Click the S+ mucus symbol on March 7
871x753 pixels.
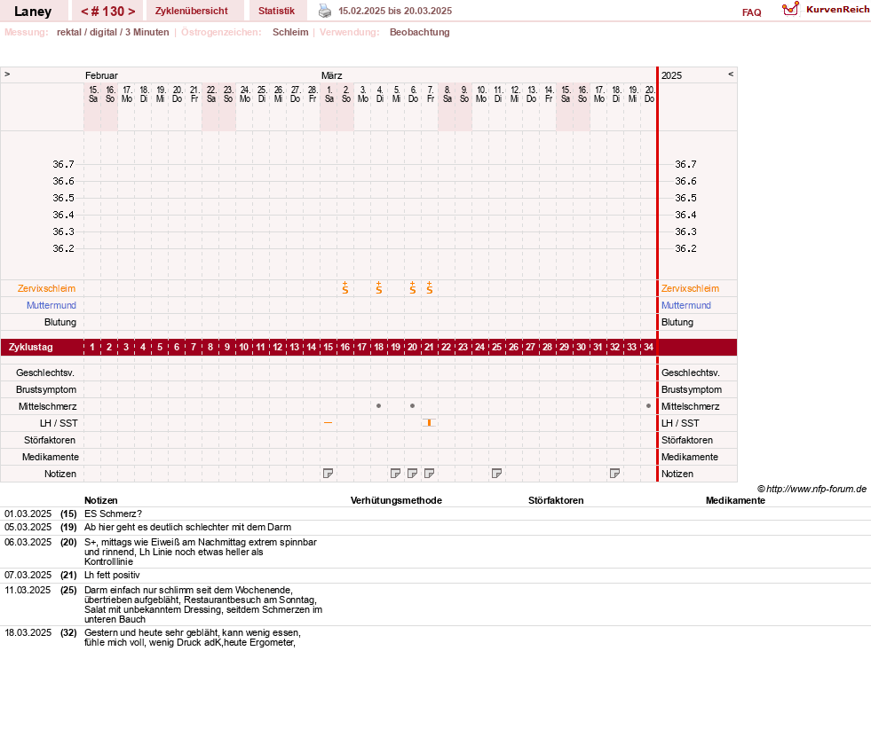[x=430, y=288]
